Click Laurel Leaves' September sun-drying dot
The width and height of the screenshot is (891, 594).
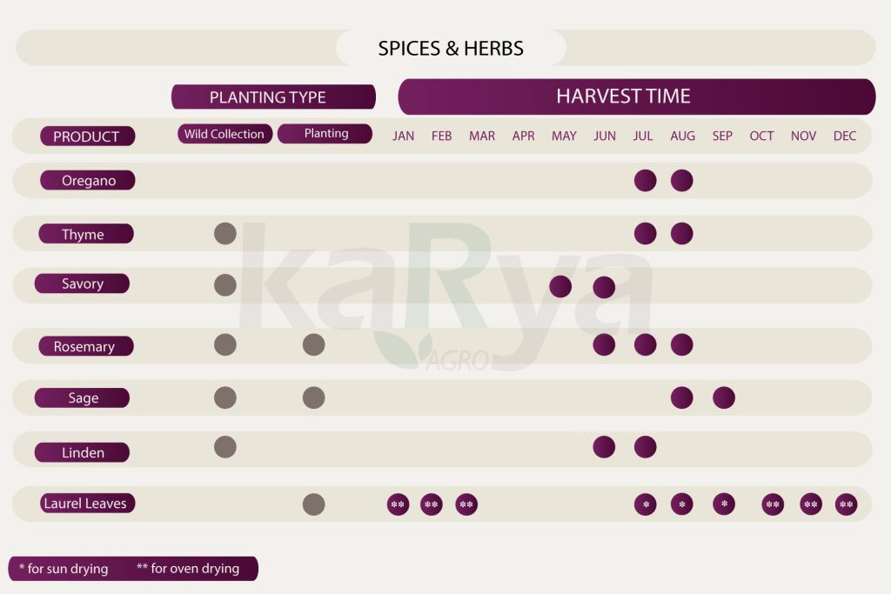pos(724,504)
